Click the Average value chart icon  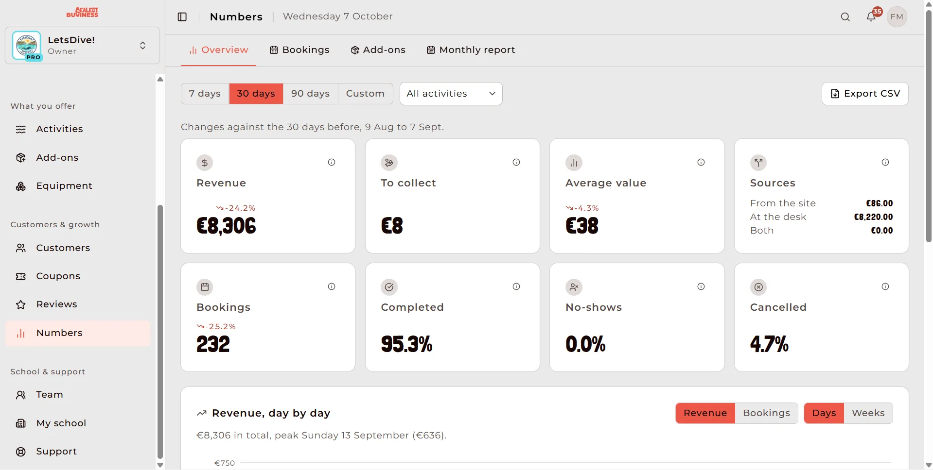pos(574,163)
